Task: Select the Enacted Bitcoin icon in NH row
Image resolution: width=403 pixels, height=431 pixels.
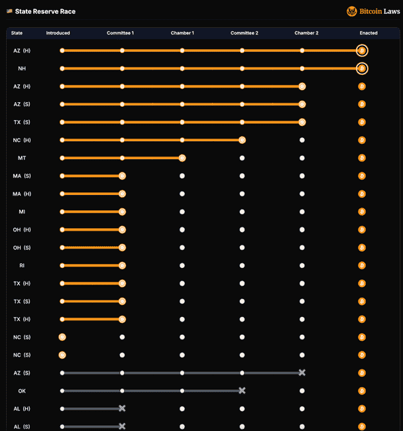Action: click(362, 68)
